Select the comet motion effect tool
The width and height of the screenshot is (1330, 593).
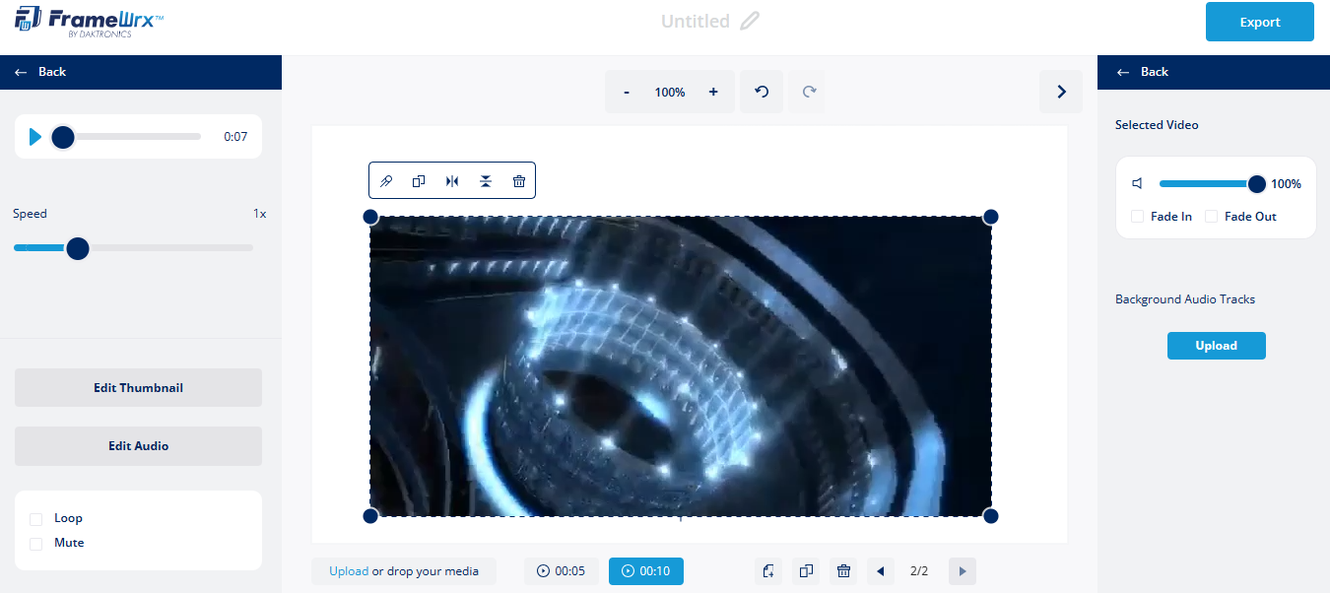pyautogui.click(x=386, y=180)
